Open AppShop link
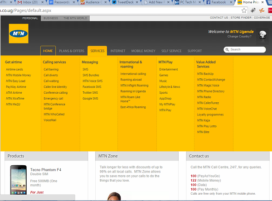Screen dimensions: 272x201 point(165,98)
